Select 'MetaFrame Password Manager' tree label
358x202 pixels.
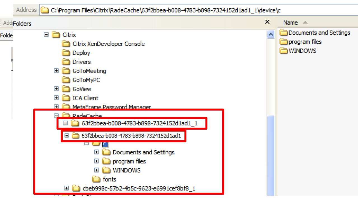(x=112, y=107)
